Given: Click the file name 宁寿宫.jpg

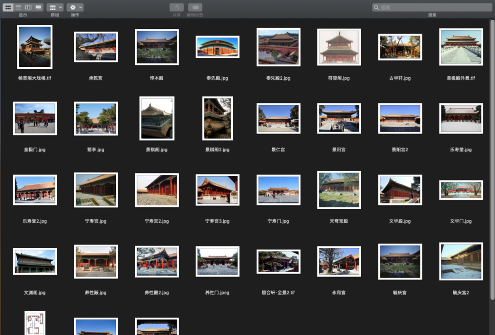Looking at the screenshot, I should click(x=96, y=221).
